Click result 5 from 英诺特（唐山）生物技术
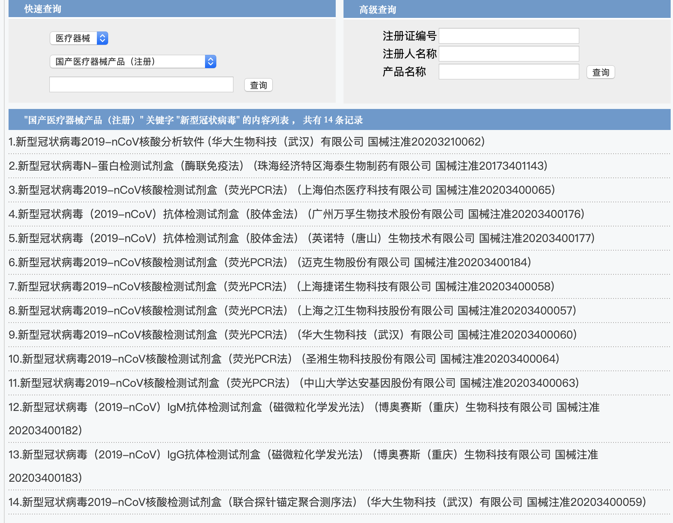This screenshot has width=673, height=523. point(301,238)
